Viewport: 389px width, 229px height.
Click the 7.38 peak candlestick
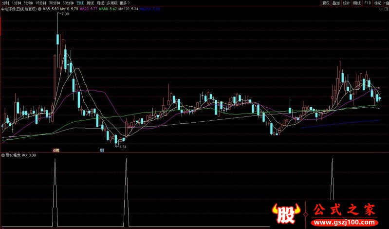[x=57, y=39]
